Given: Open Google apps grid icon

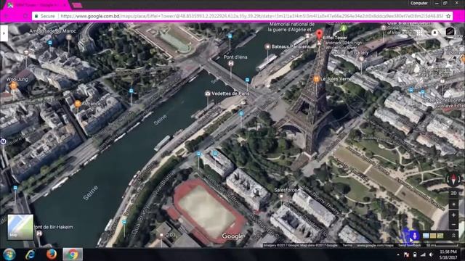Looking at the screenshot, I should point(419,32).
